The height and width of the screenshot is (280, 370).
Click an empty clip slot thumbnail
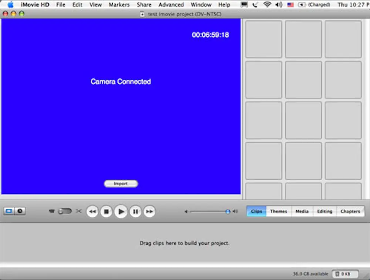(x=263, y=39)
